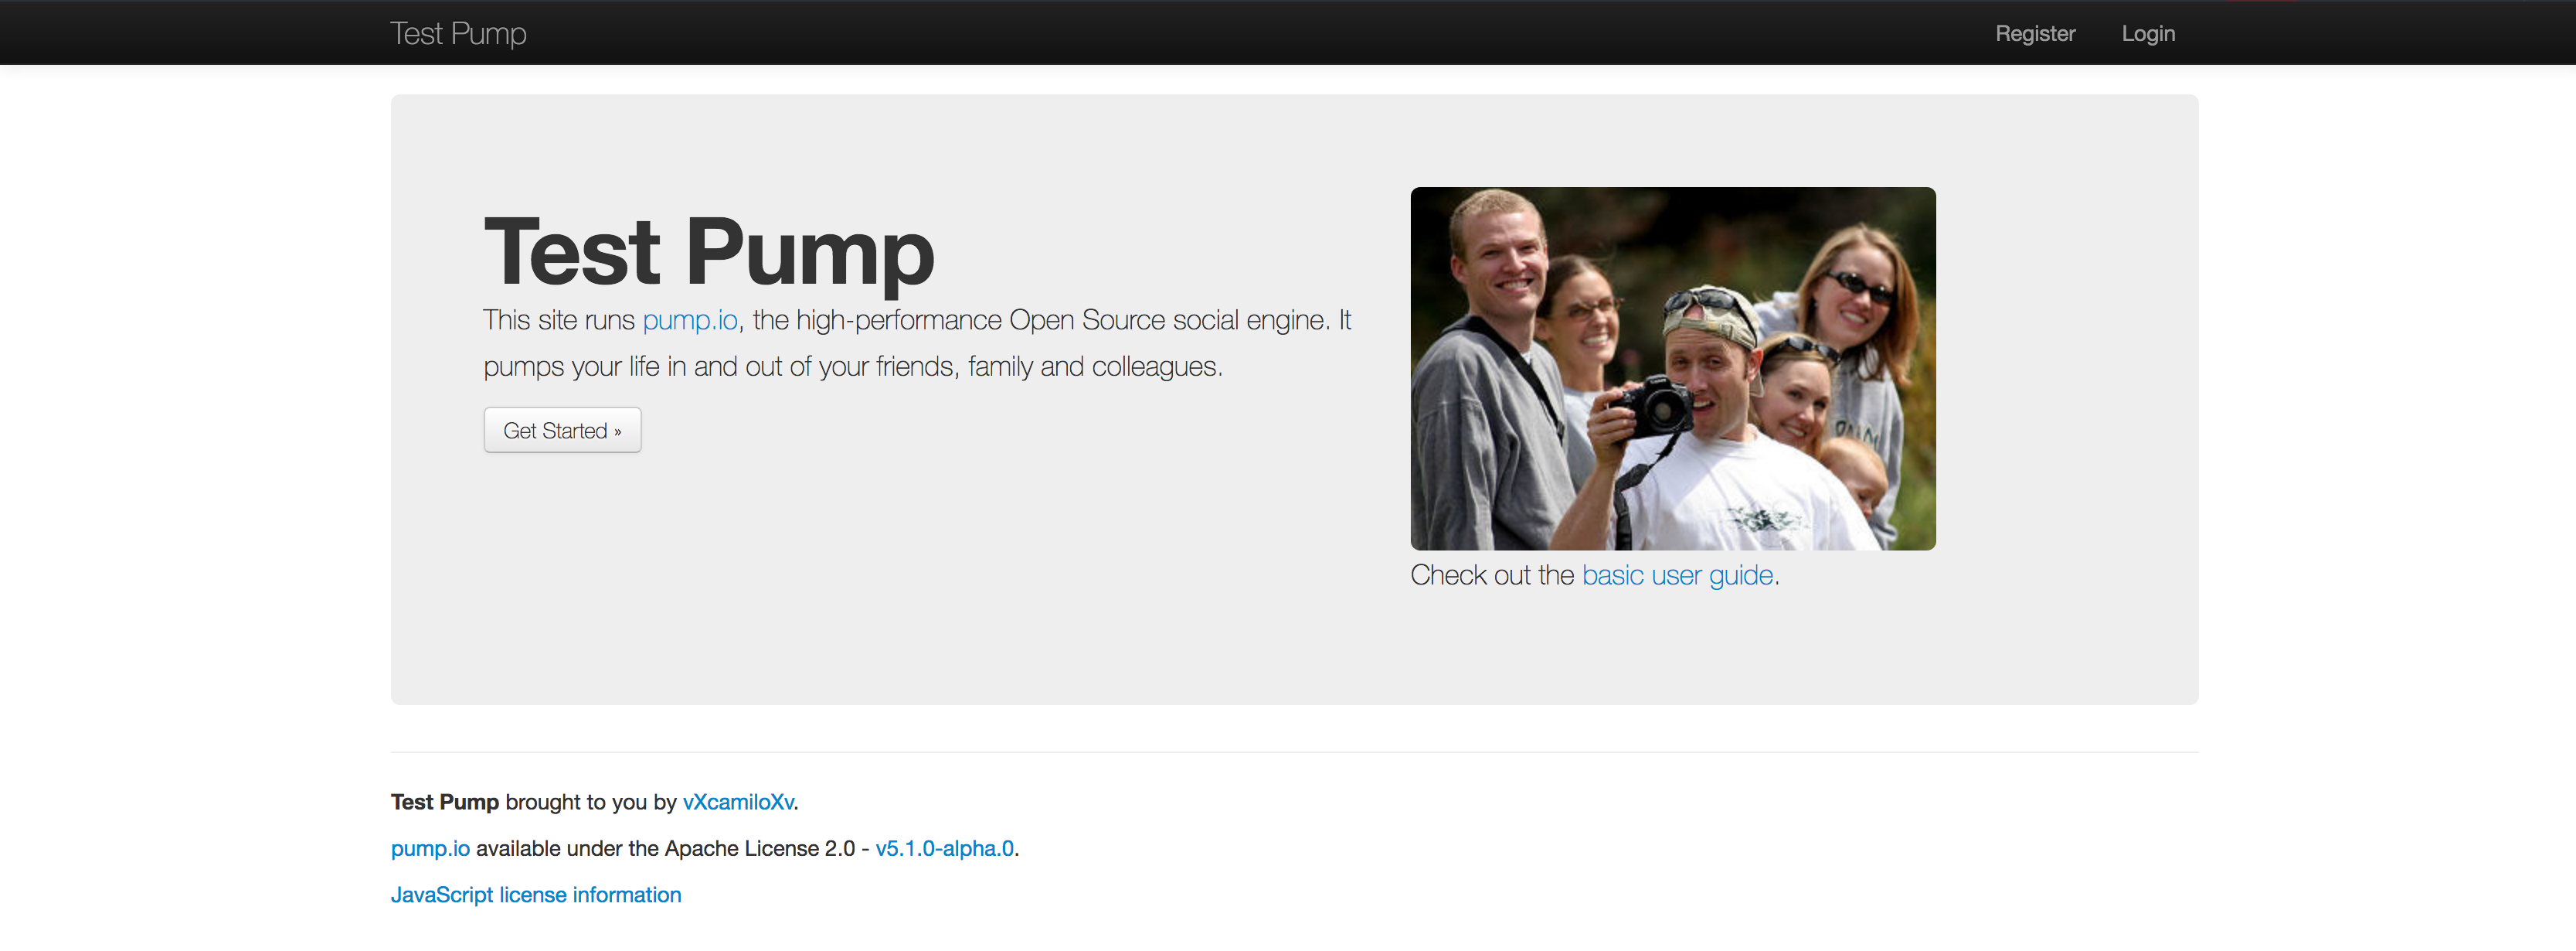Open the Test Pump navbar brand link
This screenshot has height=951, width=2576.
tap(458, 33)
